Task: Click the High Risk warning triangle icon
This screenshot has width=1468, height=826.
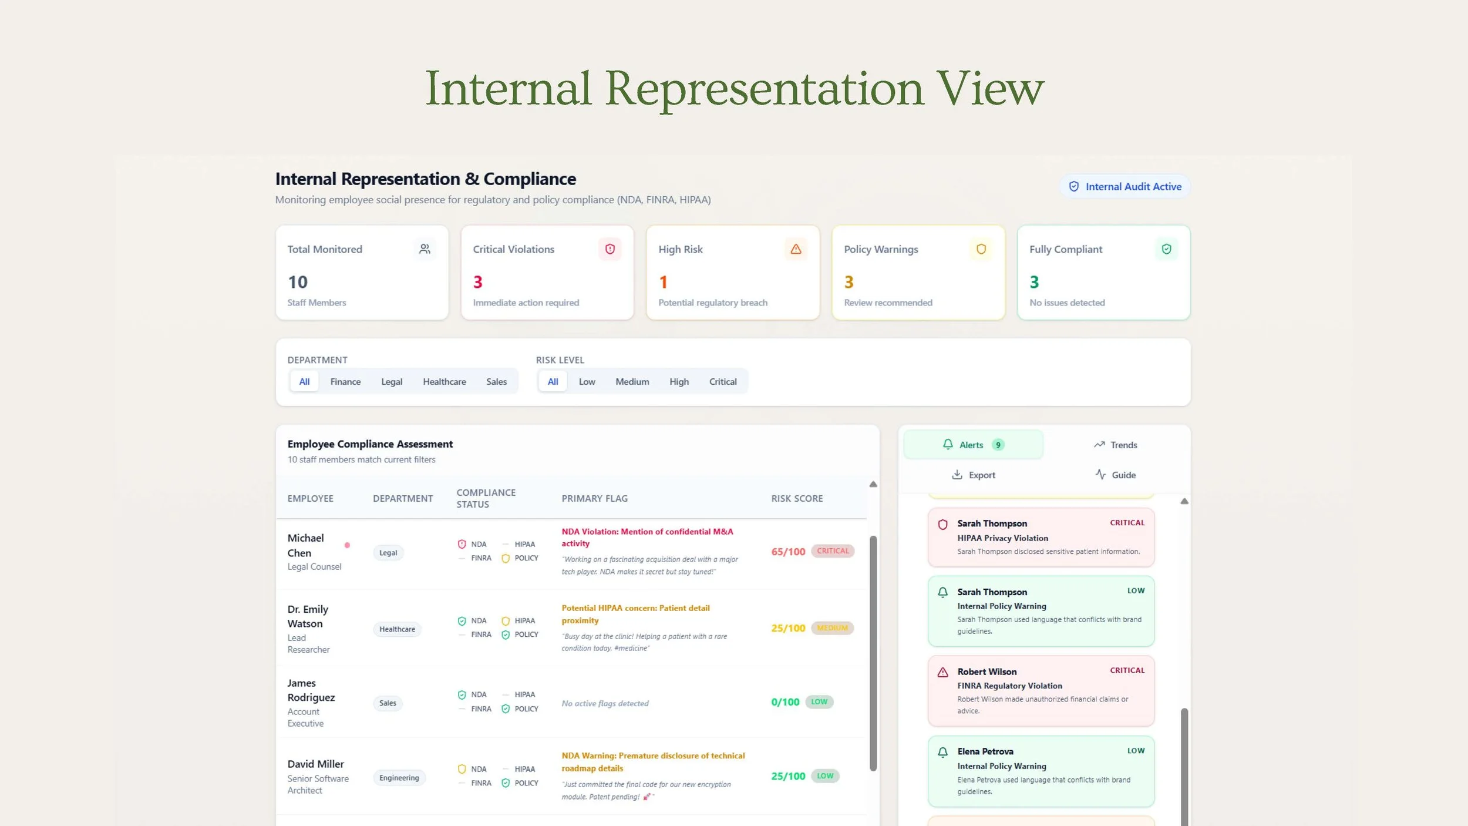Action: point(796,249)
